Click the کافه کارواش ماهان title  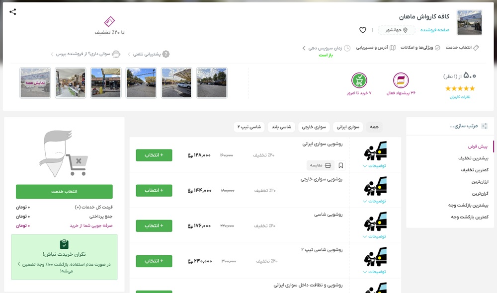(x=424, y=16)
